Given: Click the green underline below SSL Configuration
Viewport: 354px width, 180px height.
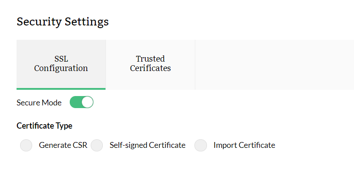Looking at the screenshot, I should tap(61, 88).
